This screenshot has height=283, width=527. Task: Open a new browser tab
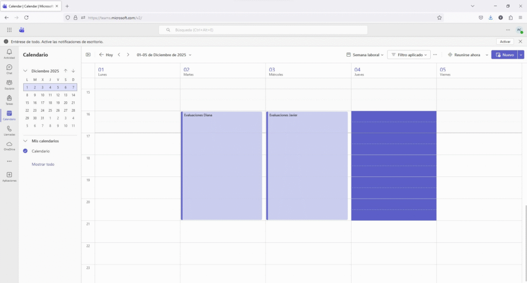(x=67, y=6)
